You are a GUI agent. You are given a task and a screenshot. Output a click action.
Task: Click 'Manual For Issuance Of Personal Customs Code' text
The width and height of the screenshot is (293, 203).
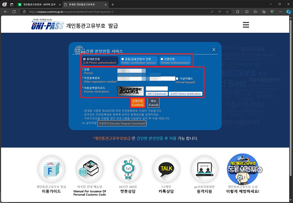(x=90, y=193)
